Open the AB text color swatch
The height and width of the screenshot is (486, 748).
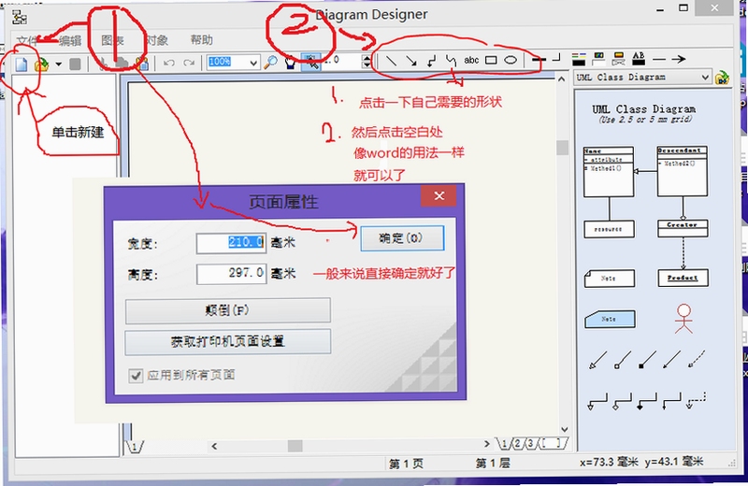coord(639,59)
